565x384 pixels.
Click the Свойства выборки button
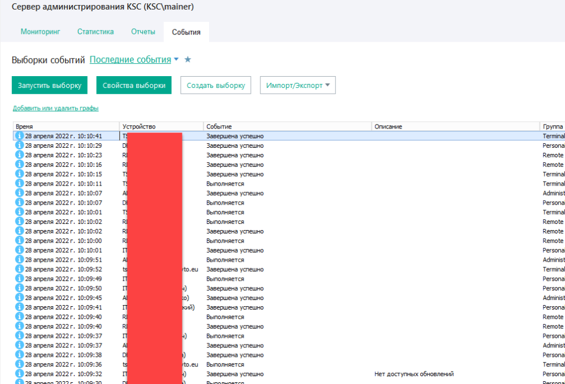click(134, 85)
